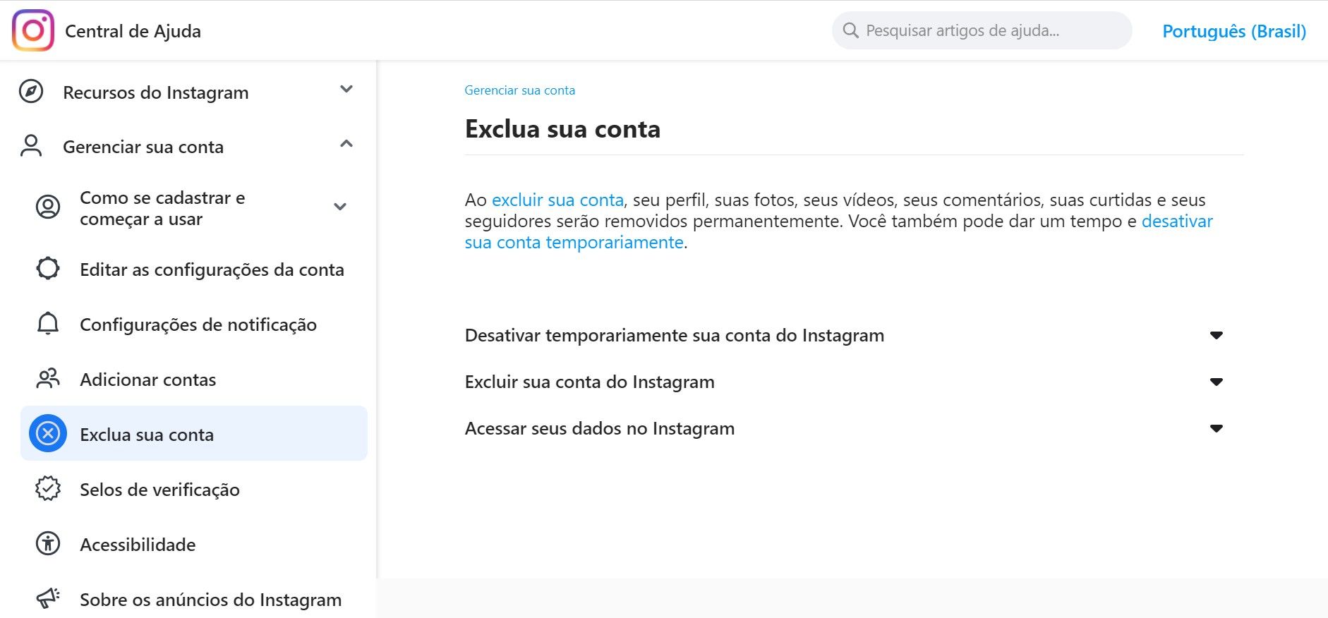The height and width of the screenshot is (618, 1328).
Task: Select Adicionar contas in sidebar
Action: point(147,380)
